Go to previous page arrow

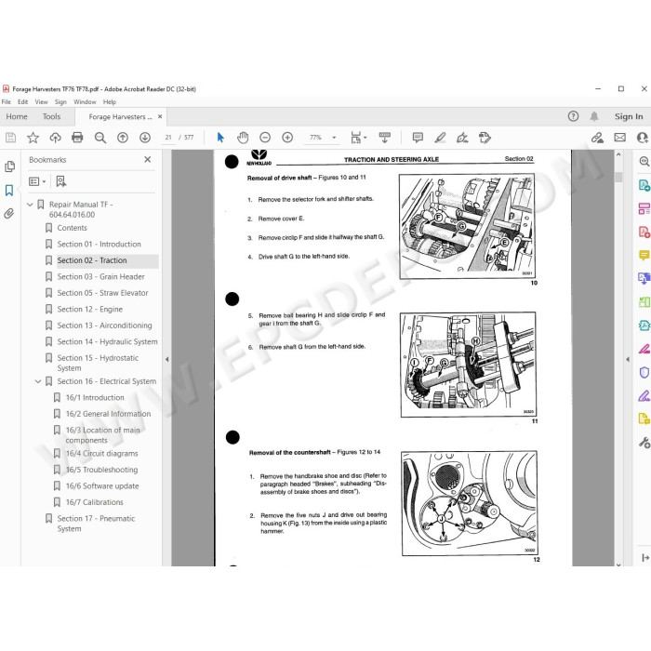(x=123, y=138)
